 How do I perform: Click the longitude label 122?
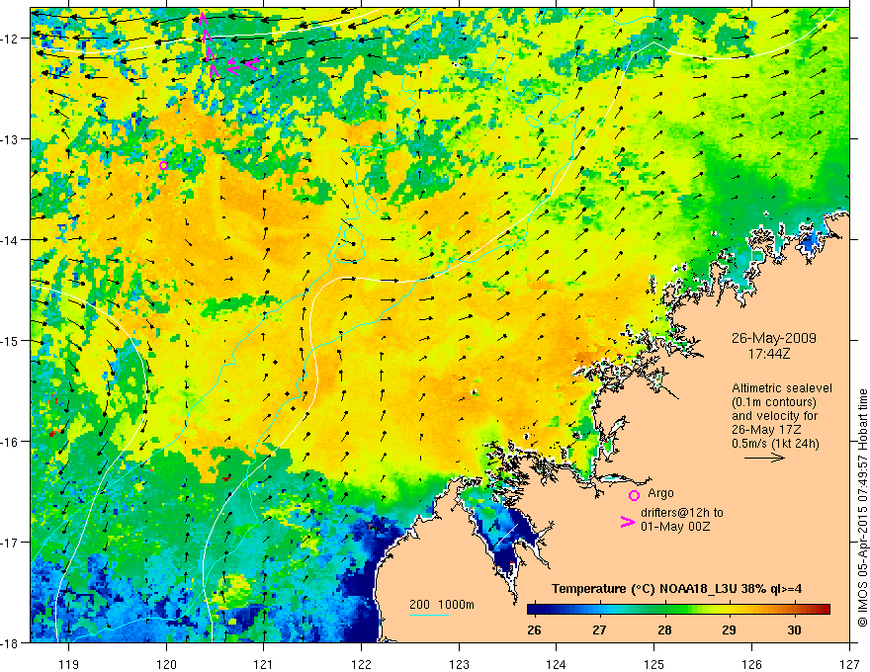tap(361, 664)
